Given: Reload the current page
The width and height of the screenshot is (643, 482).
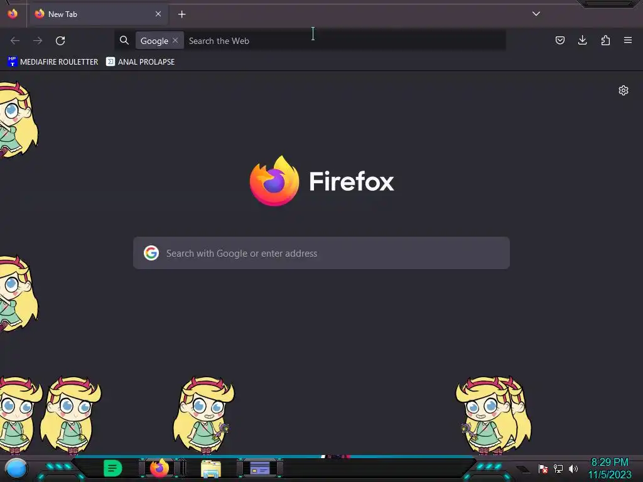Looking at the screenshot, I should [60, 41].
